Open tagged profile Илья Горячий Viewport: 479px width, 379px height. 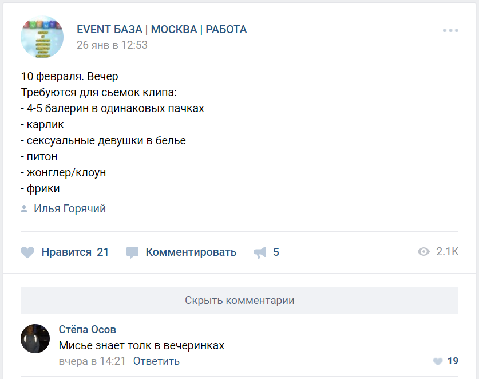(67, 208)
